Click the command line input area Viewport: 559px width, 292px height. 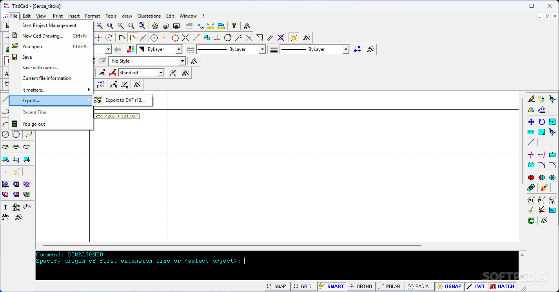[277, 265]
